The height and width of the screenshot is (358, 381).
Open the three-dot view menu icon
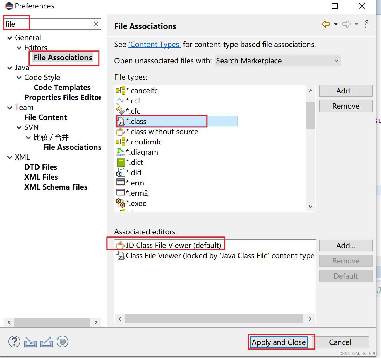[x=367, y=24]
